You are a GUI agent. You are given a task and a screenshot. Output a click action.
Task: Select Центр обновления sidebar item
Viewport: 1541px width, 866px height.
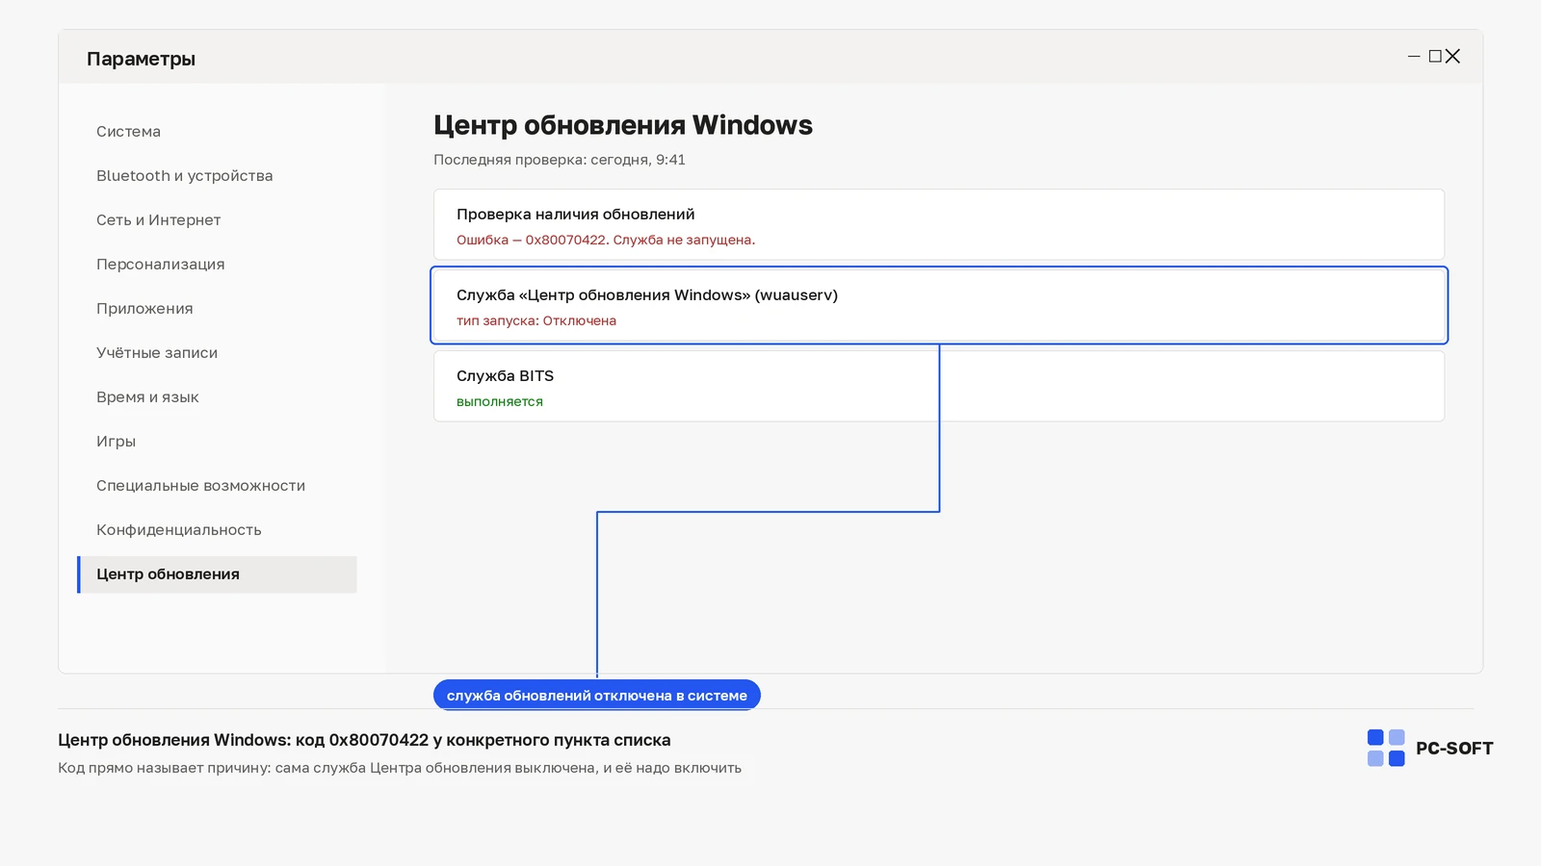217,574
